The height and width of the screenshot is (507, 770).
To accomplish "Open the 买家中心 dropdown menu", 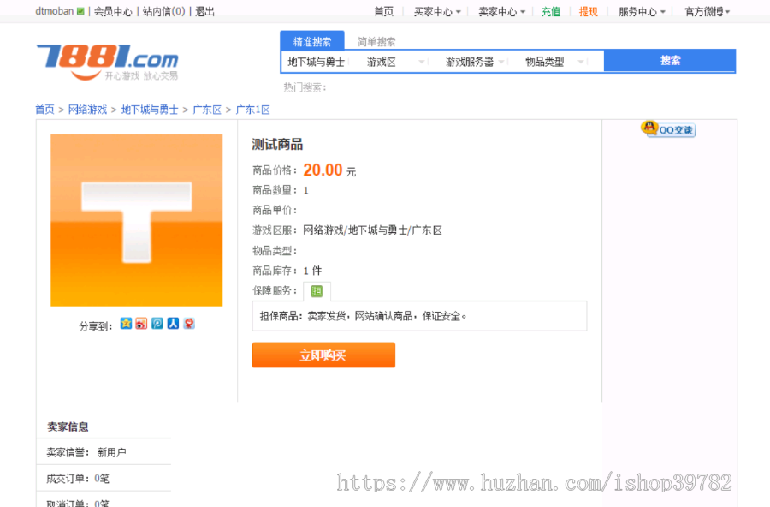I will (437, 12).
